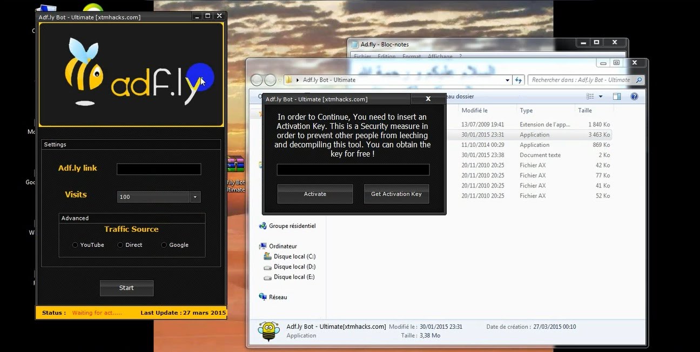Screen dimensions: 700x352
Task: Close the activation key dialog
Action: (x=428, y=99)
